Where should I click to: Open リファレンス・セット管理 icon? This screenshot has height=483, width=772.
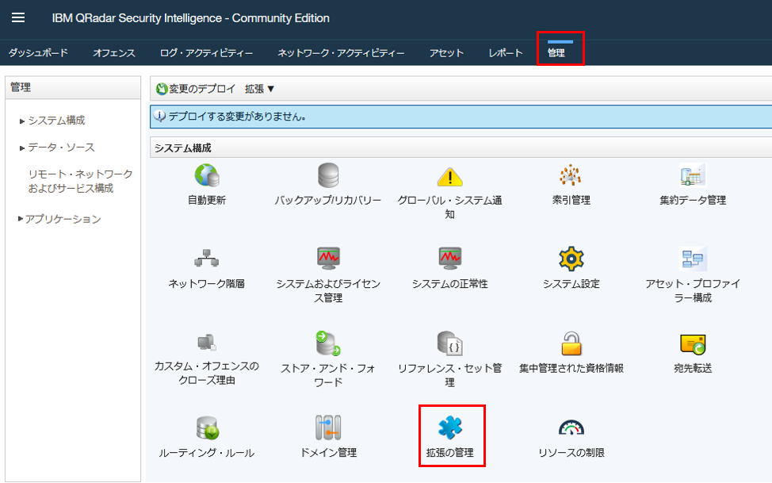(449, 343)
